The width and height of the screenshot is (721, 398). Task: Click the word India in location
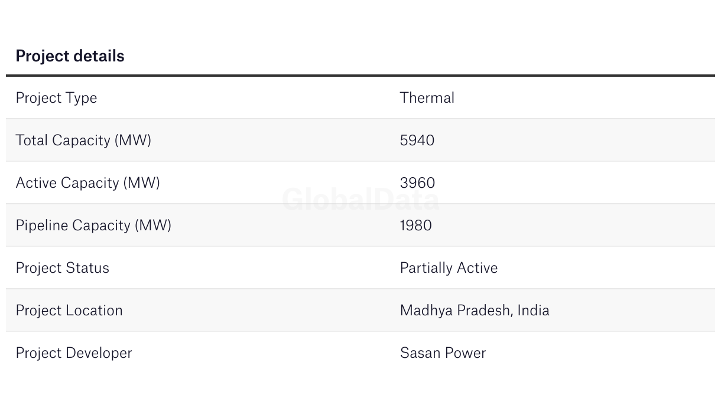534,310
